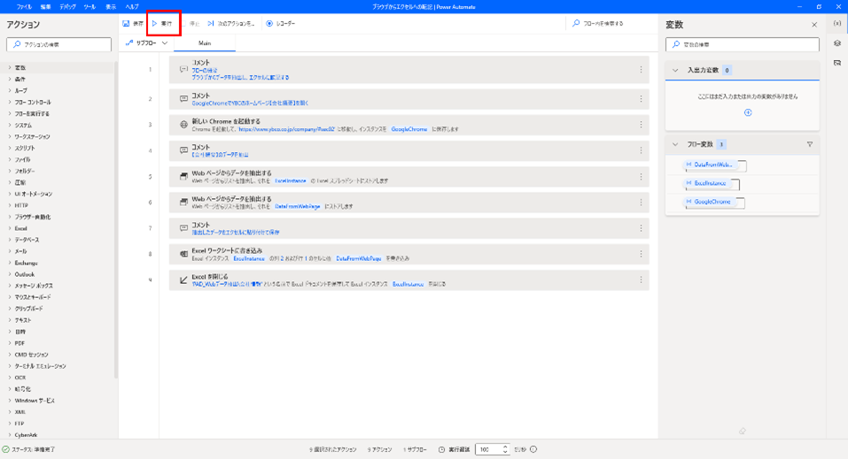Click icon of step 6 web extract action
The height and width of the screenshot is (459, 848).
click(183, 202)
